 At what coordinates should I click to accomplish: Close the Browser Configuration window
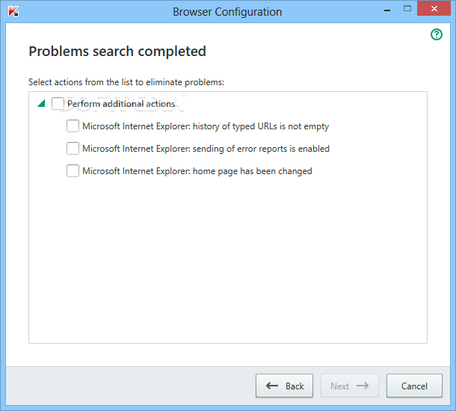coord(434,8)
